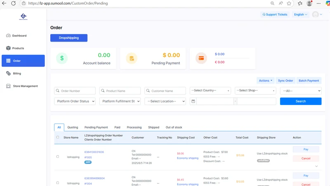Open the user avatar menu
The image size is (330, 186).
click(x=317, y=14)
